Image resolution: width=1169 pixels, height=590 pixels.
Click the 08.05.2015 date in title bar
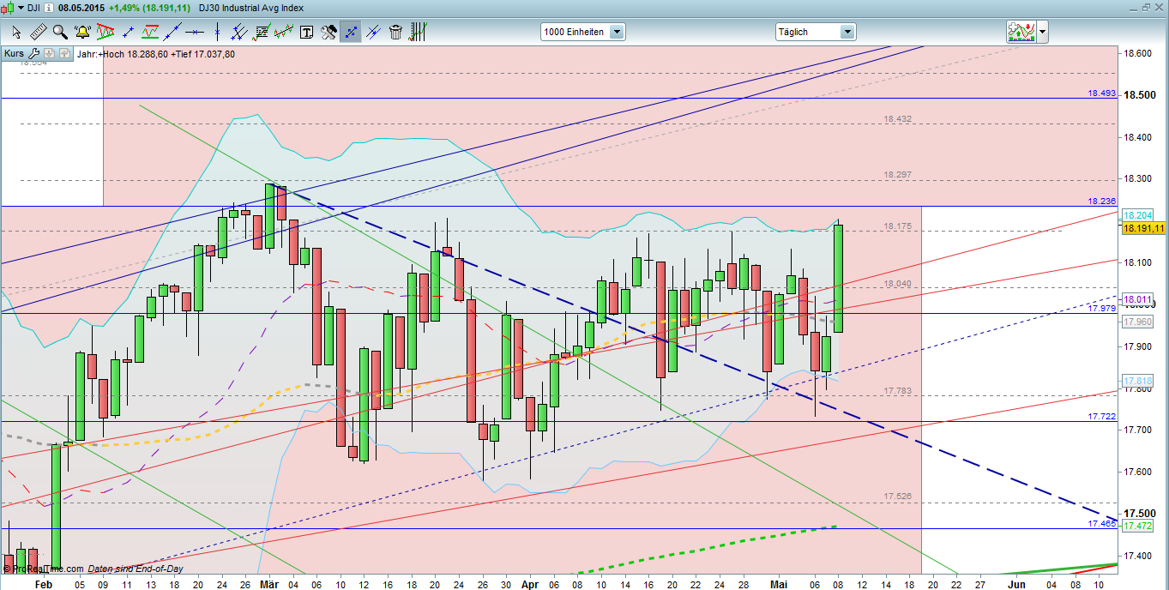pos(82,7)
